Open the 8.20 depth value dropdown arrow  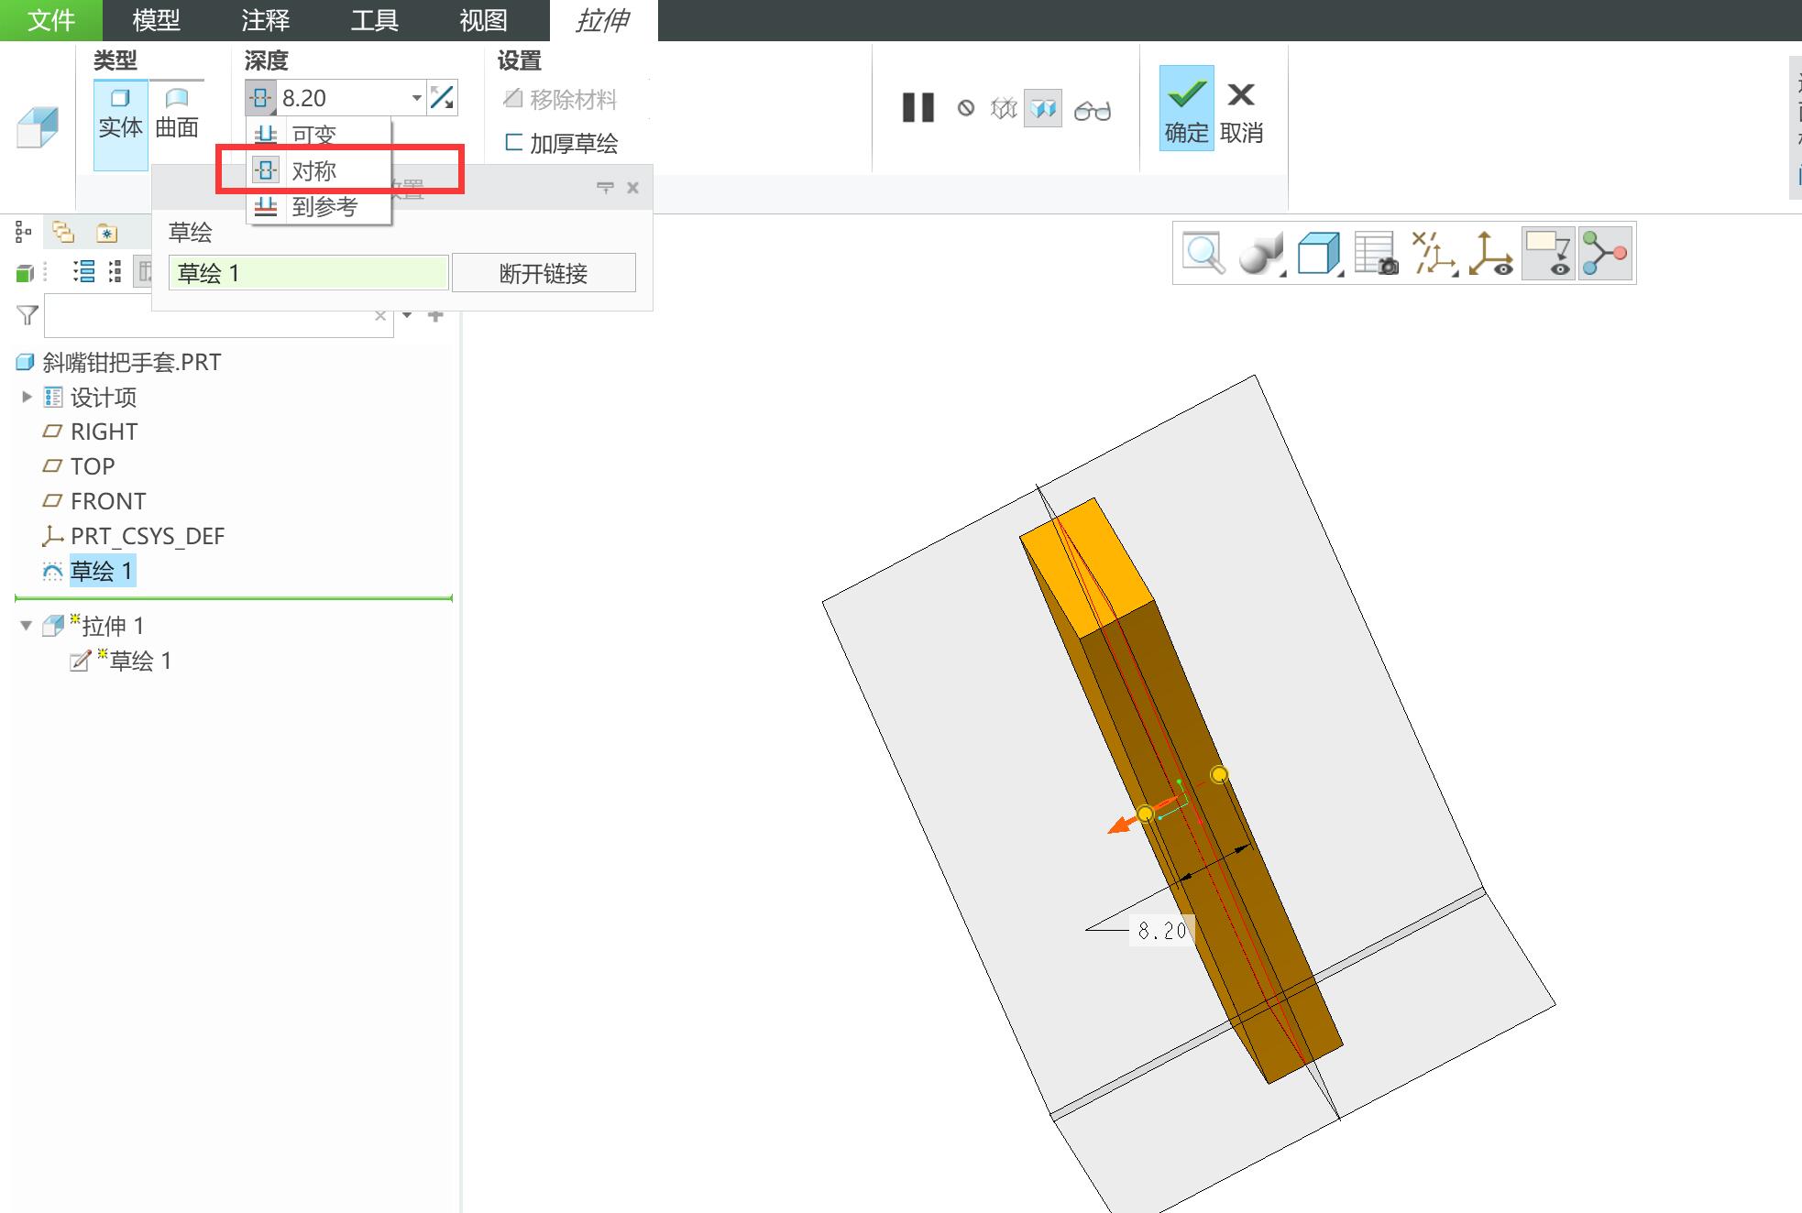coord(416,98)
